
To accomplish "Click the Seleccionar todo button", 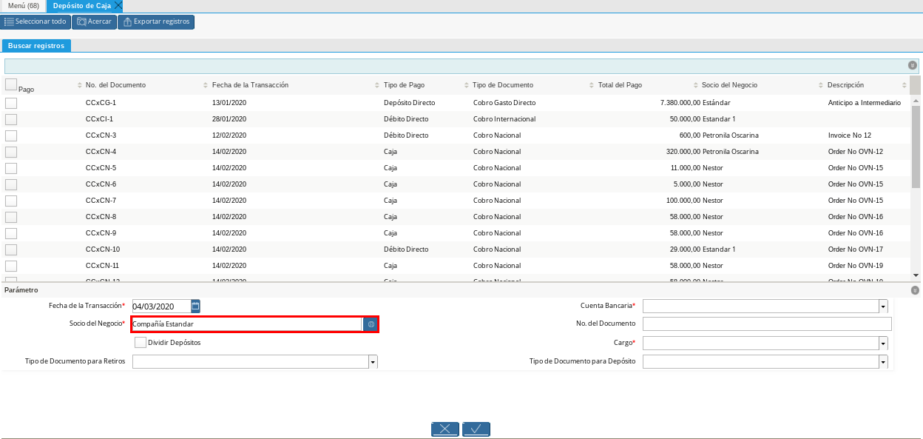I will (36, 21).
